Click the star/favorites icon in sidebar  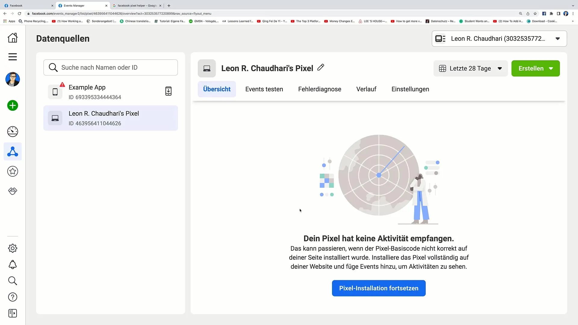[x=13, y=172]
